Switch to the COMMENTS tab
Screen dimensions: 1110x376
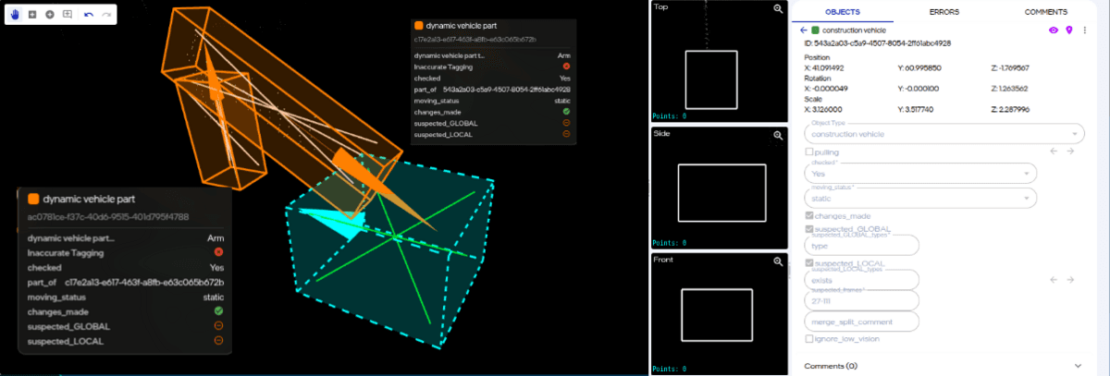(x=1045, y=12)
